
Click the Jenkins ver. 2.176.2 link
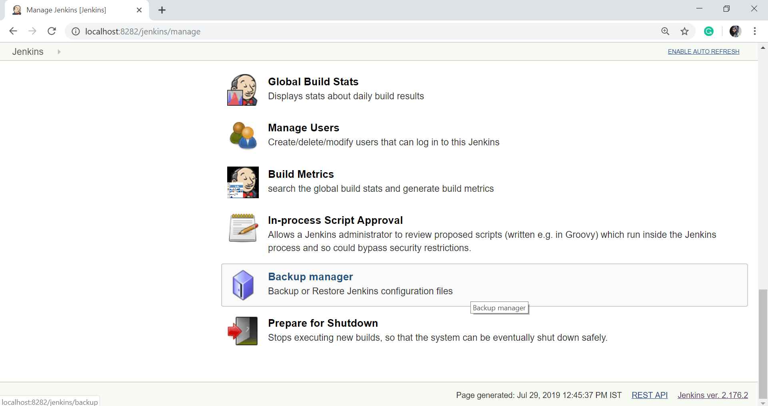pyautogui.click(x=713, y=395)
